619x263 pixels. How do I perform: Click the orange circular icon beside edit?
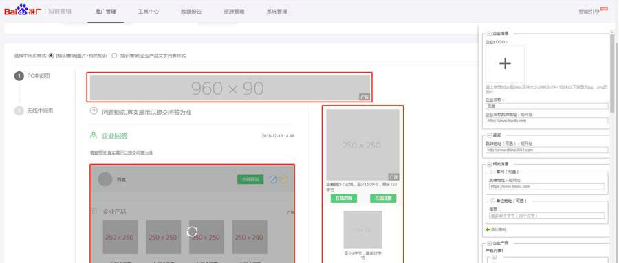283,179
